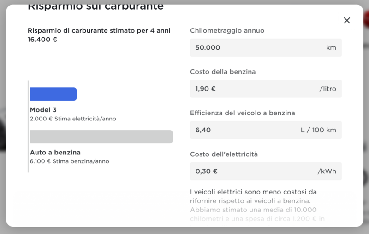Click the 6.100 € Stima benzina/anno text

(x=70, y=161)
